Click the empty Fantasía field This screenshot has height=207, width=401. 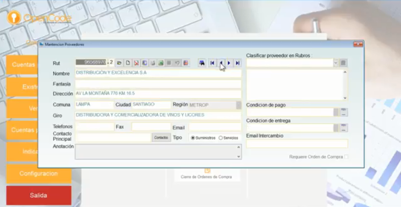(158, 84)
